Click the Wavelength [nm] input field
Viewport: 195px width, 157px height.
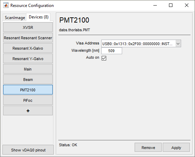(112, 51)
